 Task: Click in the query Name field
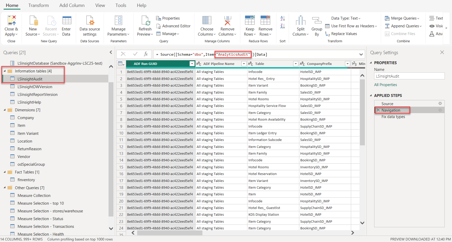(409, 76)
